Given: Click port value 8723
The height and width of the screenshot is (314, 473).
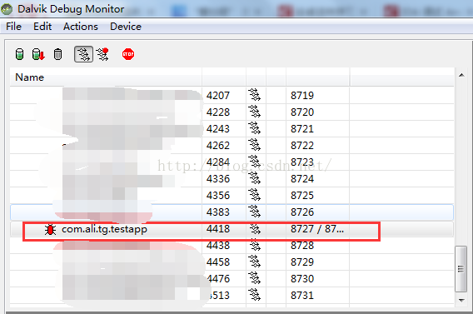Looking at the screenshot, I should tap(302, 162).
